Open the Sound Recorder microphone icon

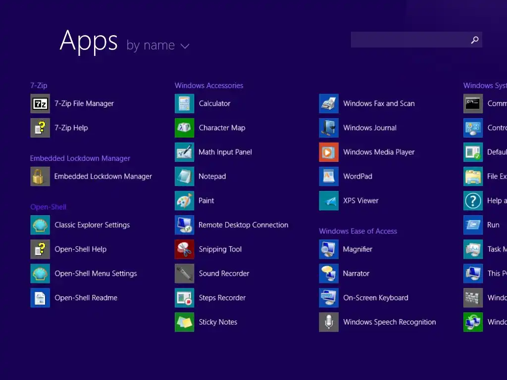(184, 273)
